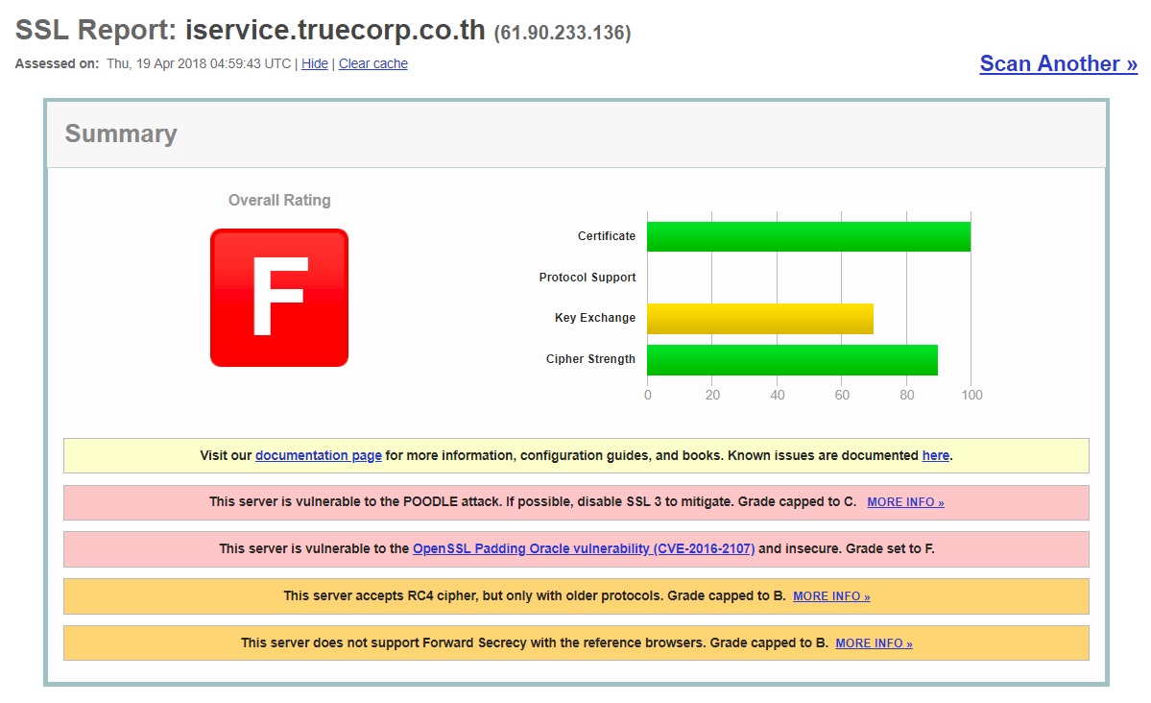Open OpenSSL Padding Oracle vulnerability CVE link

[x=584, y=548]
